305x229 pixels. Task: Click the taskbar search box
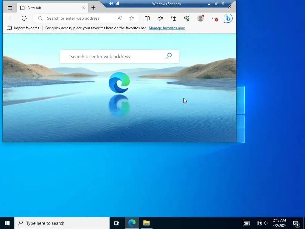click(62, 223)
